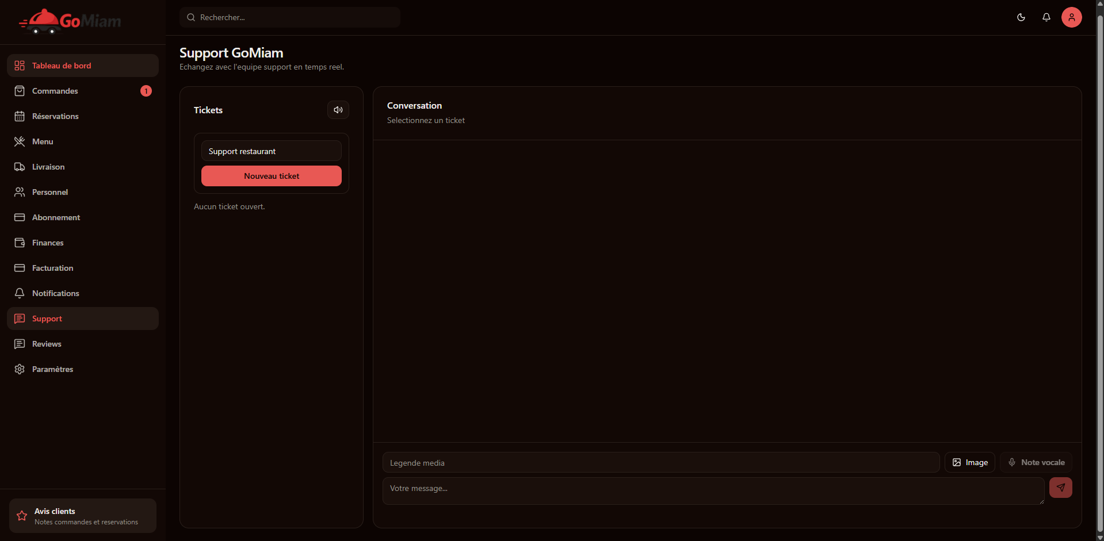Open Tableau de bord in sidebar
This screenshot has height=541, width=1104.
(83, 66)
